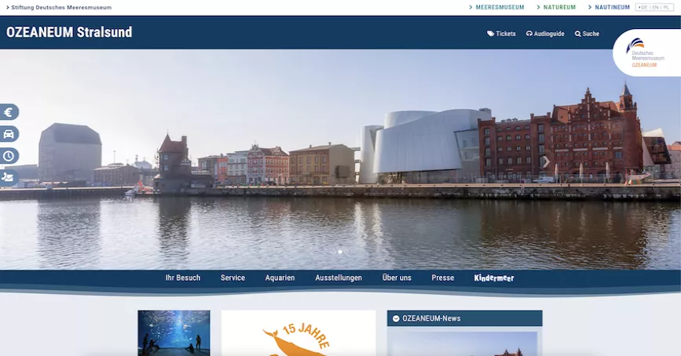Viewport: 681px width, 356px height.
Task: Select the DE language option
Action: (644, 7)
